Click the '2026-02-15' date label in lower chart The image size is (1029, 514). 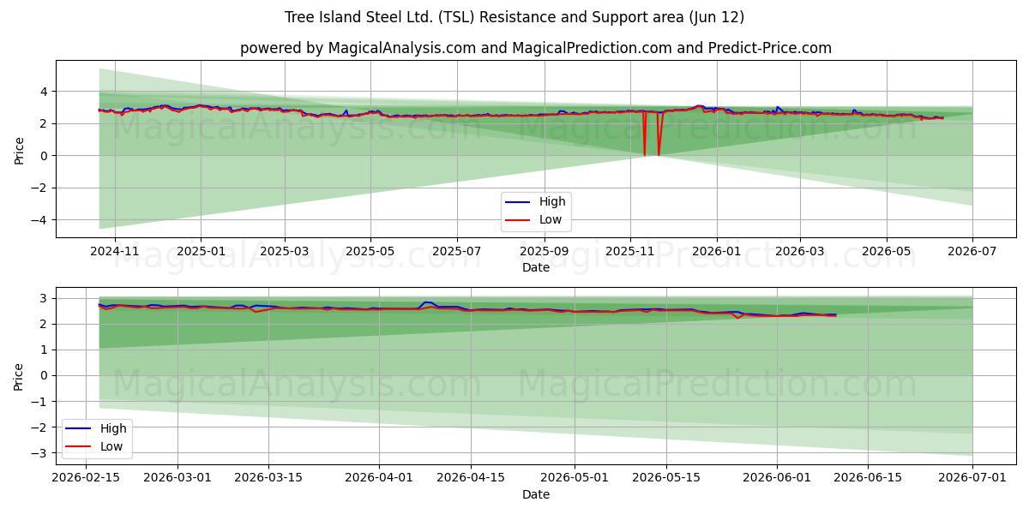[87, 479]
